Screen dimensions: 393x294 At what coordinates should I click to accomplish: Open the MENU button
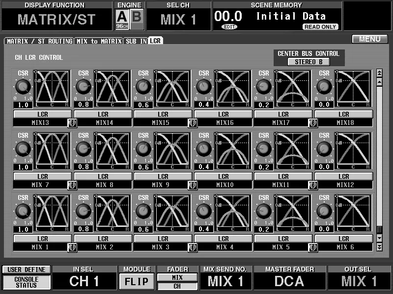[x=370, y=39]
